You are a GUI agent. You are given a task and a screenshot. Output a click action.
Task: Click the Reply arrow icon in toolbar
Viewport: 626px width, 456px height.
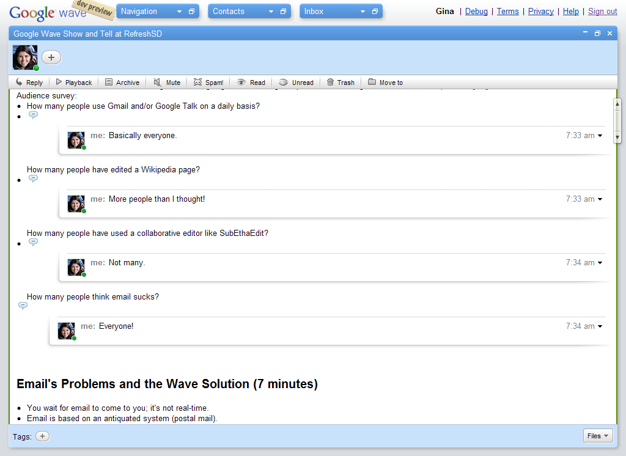[19, 83]
